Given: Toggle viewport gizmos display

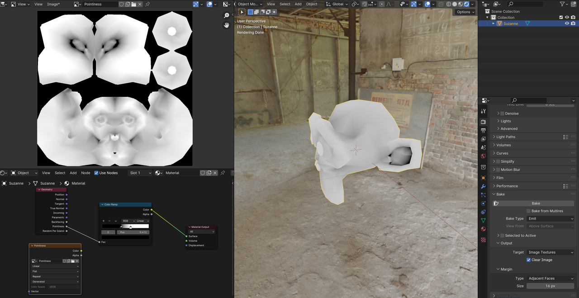Looking at the screenshot, I should coord(413,4).
